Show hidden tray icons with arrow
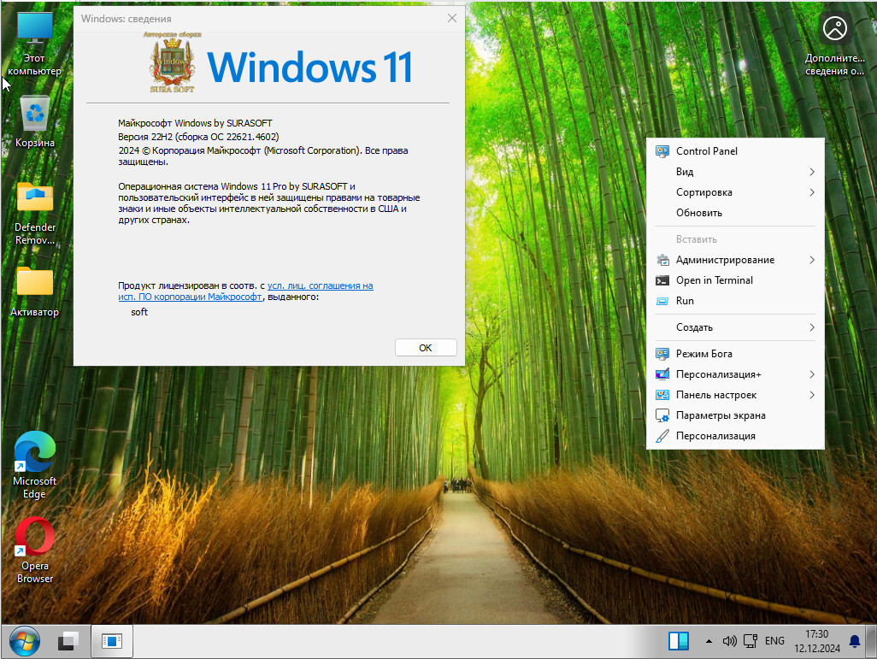Screen dimensions: 877x659 pos(709,641)
